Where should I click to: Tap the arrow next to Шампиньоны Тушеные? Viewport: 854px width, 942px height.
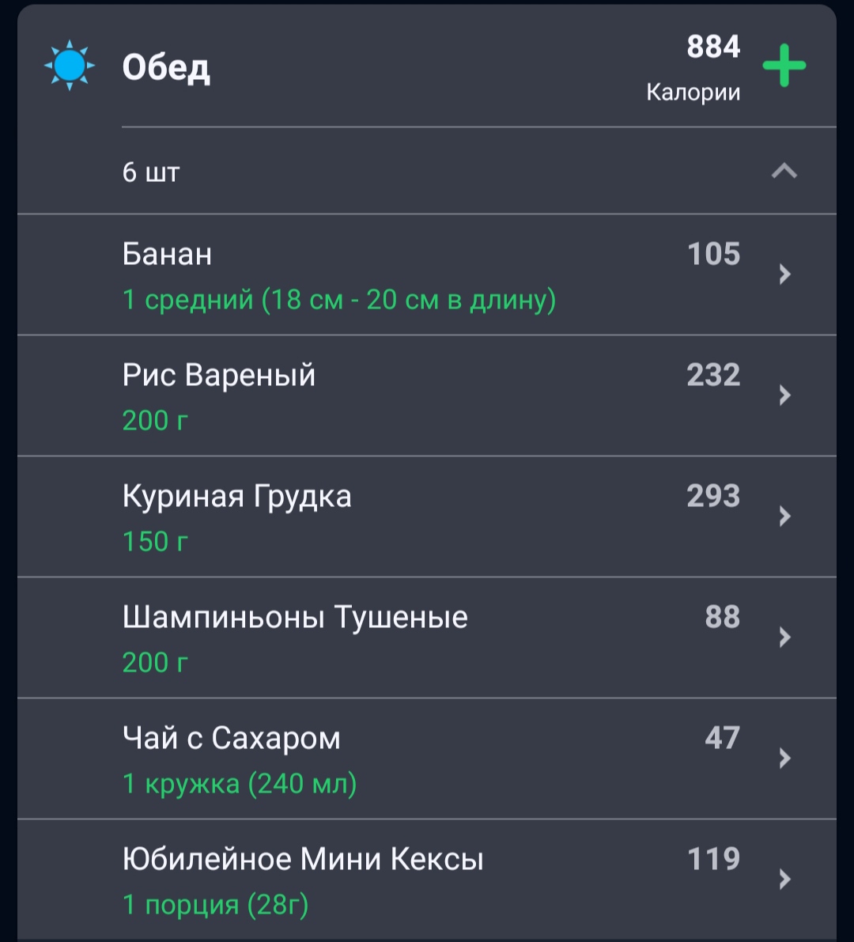click(x=784, y=637)
